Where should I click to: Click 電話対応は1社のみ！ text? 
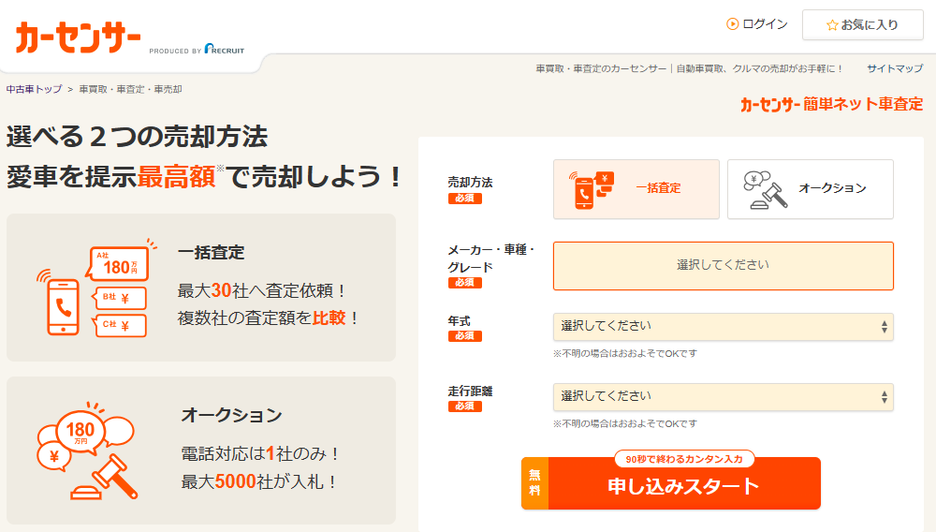tap(261, 453)
